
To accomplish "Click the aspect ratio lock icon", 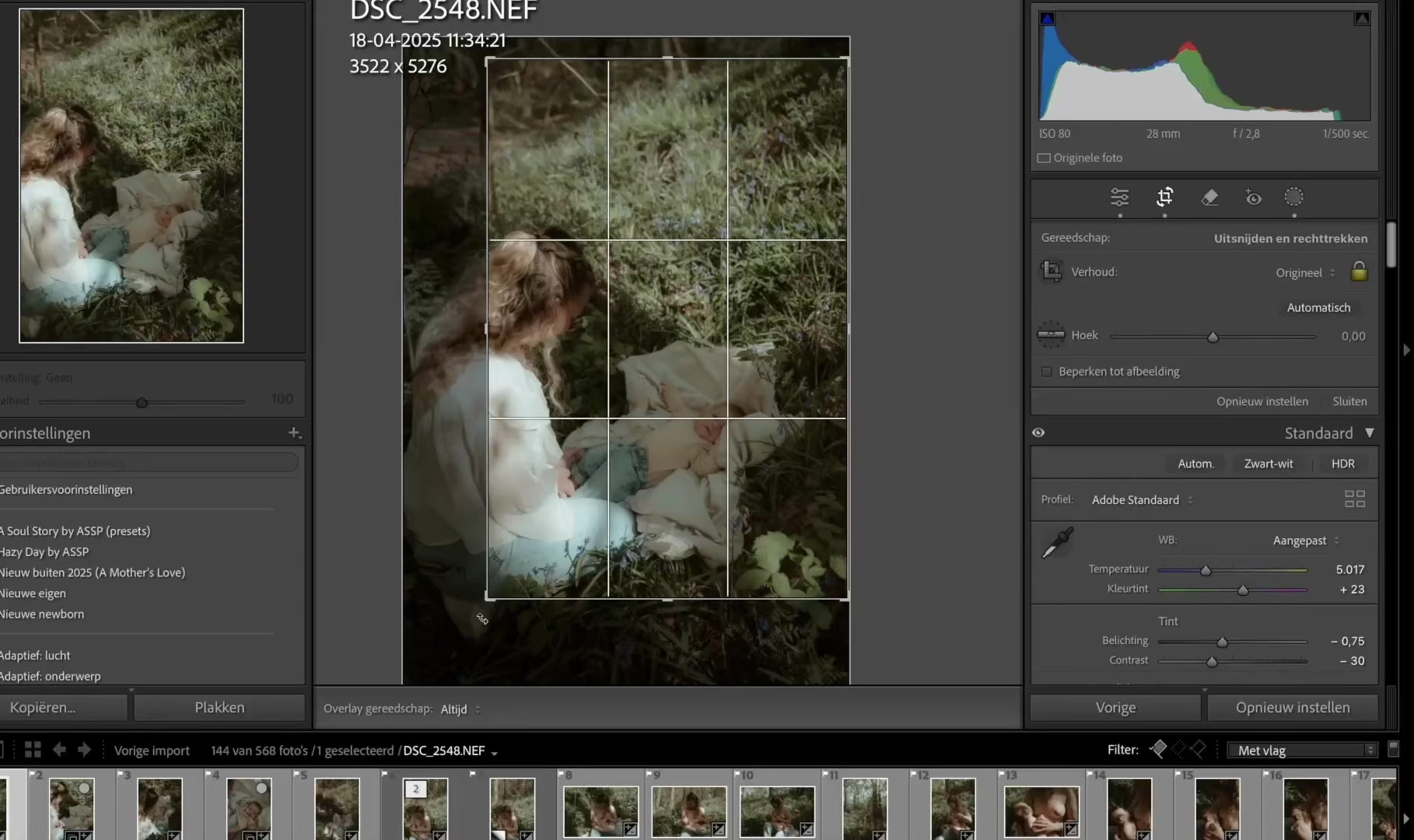I will click(x=1359, y=271).
